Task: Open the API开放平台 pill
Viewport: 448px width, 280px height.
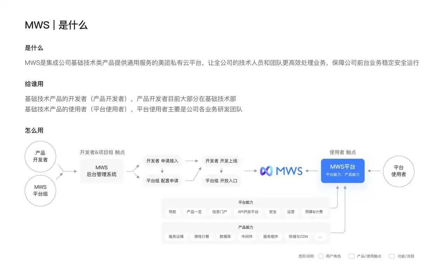Action: coord(248,212)
